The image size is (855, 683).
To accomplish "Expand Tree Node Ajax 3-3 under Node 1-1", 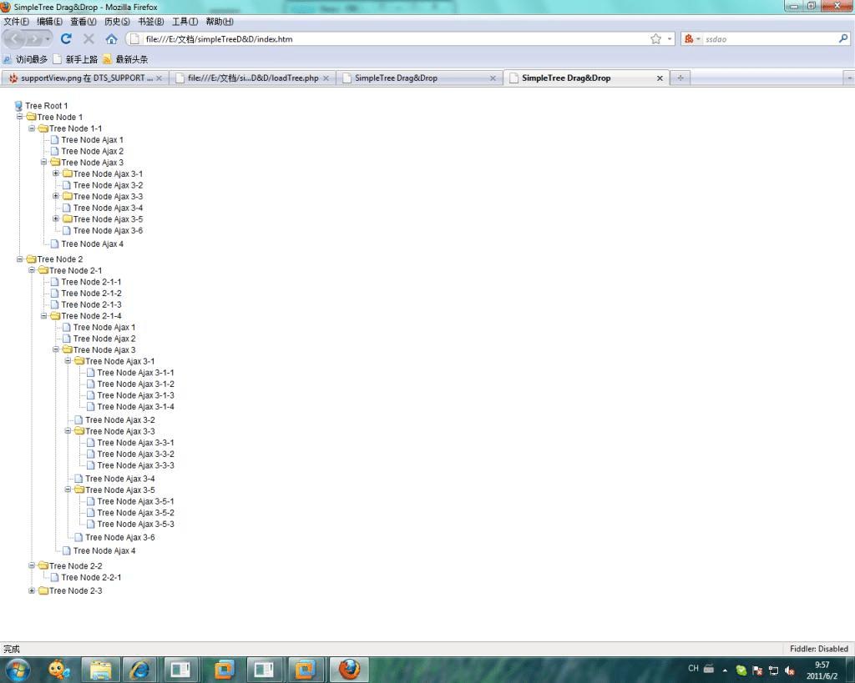I will tap(56, 196).
